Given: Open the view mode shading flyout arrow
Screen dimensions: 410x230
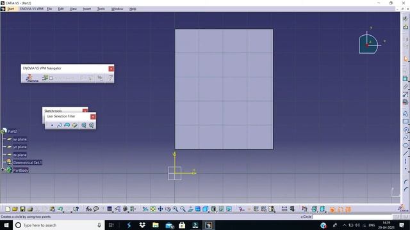Looking at the screenshot, I should 217,211.
